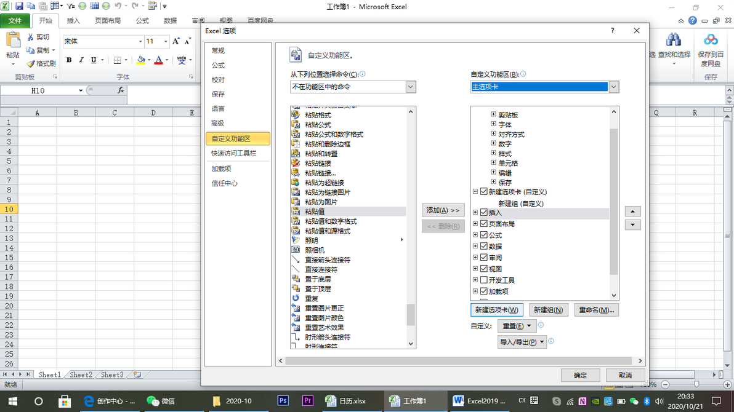
Task: Expand the 对齐方式 group
Action: [x=493, y=134]
